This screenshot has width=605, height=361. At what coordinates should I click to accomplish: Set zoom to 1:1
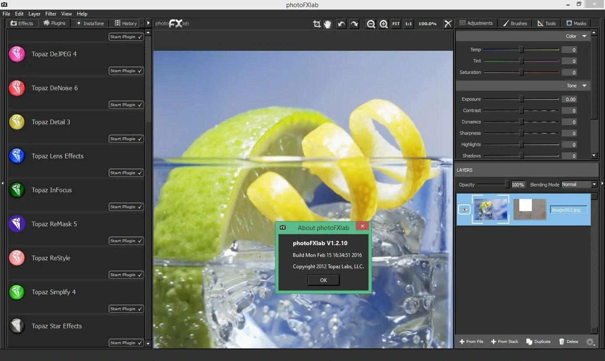click(x=408, y=24)
